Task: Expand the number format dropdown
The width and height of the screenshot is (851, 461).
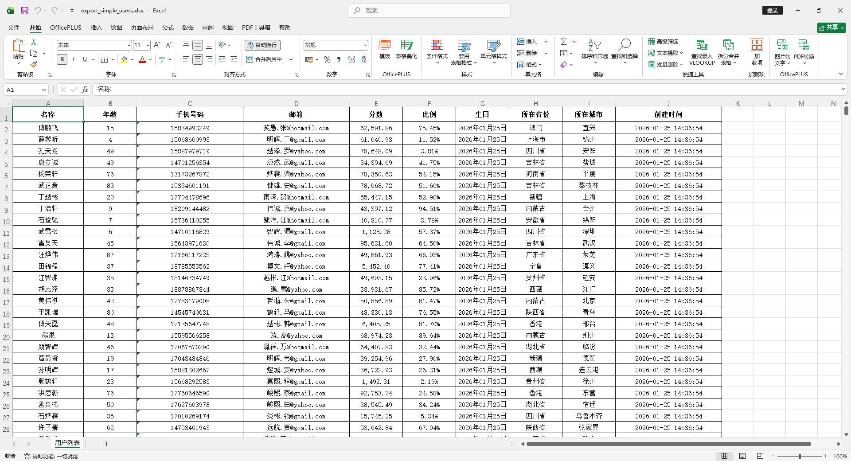Action: (365, 45)
